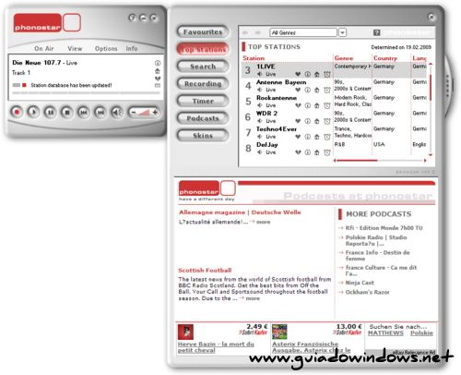This screenshot has width=461, height=375.
Task: Open the Timer section
Action: click(x=203, y=101)
